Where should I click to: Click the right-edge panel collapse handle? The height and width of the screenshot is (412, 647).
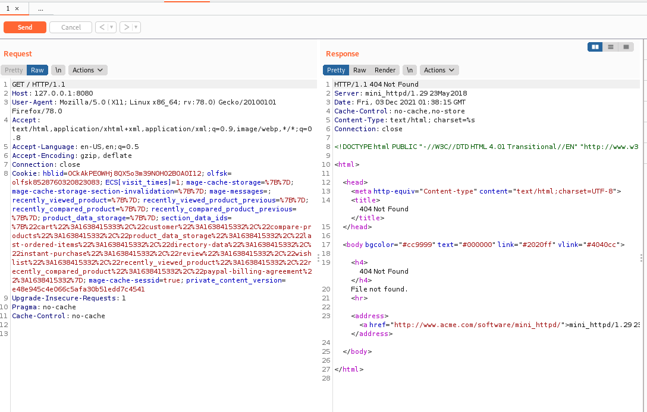pos(641,258)
